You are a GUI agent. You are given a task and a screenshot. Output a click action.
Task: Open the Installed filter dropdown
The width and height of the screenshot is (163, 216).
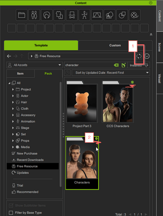pyautogui.click(x=138, y=65)
